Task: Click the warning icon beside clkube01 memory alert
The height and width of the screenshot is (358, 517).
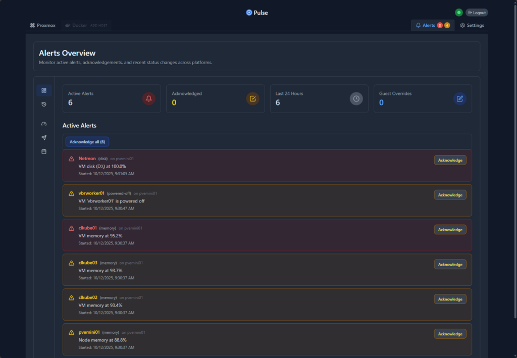Action: click(x=71, y=228)
